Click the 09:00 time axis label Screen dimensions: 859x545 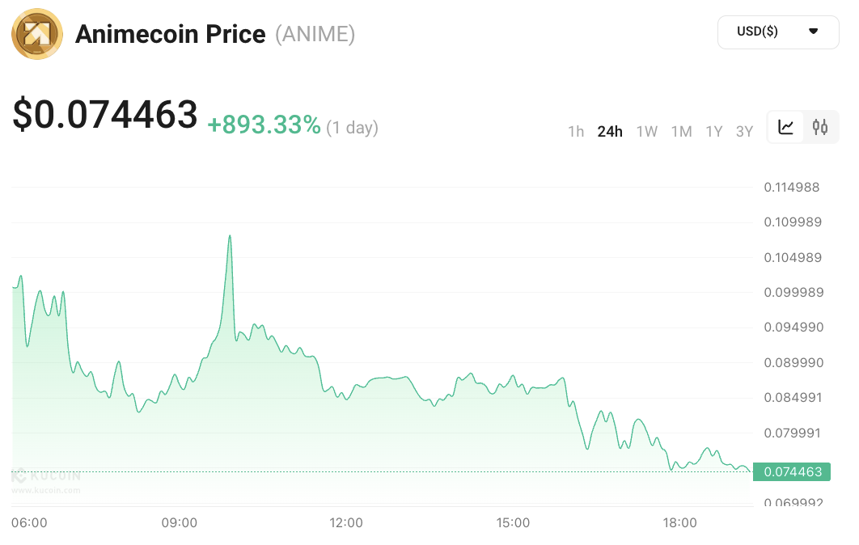[x=180, y=523]
